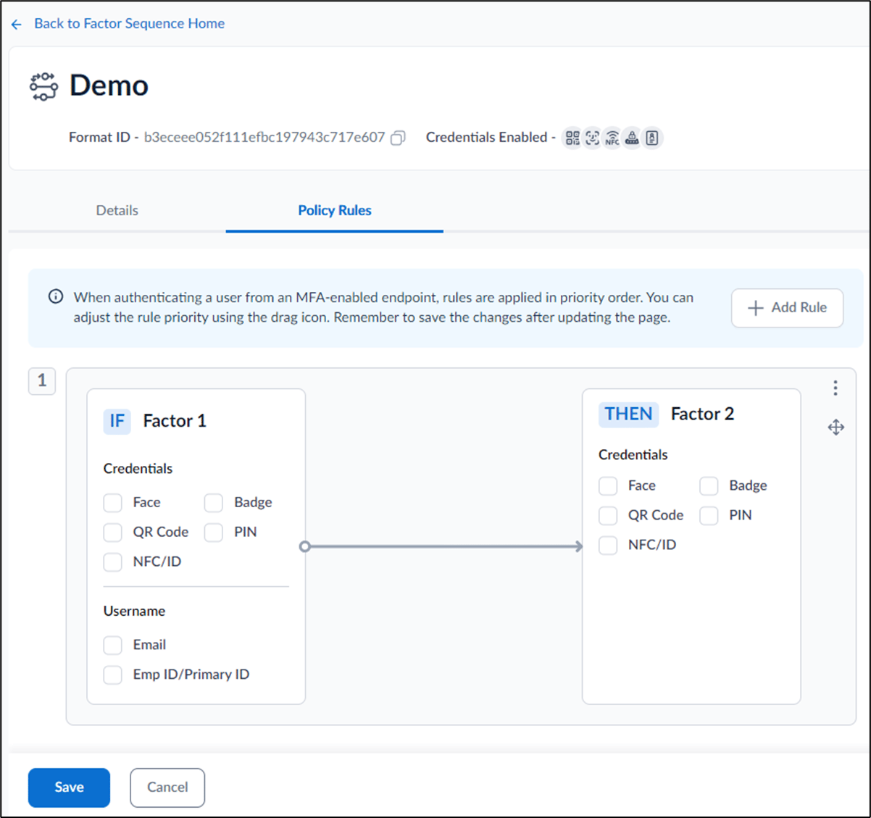Click the Demo title
This screenshot has width=871, height=818.
[x=109, y=85]
